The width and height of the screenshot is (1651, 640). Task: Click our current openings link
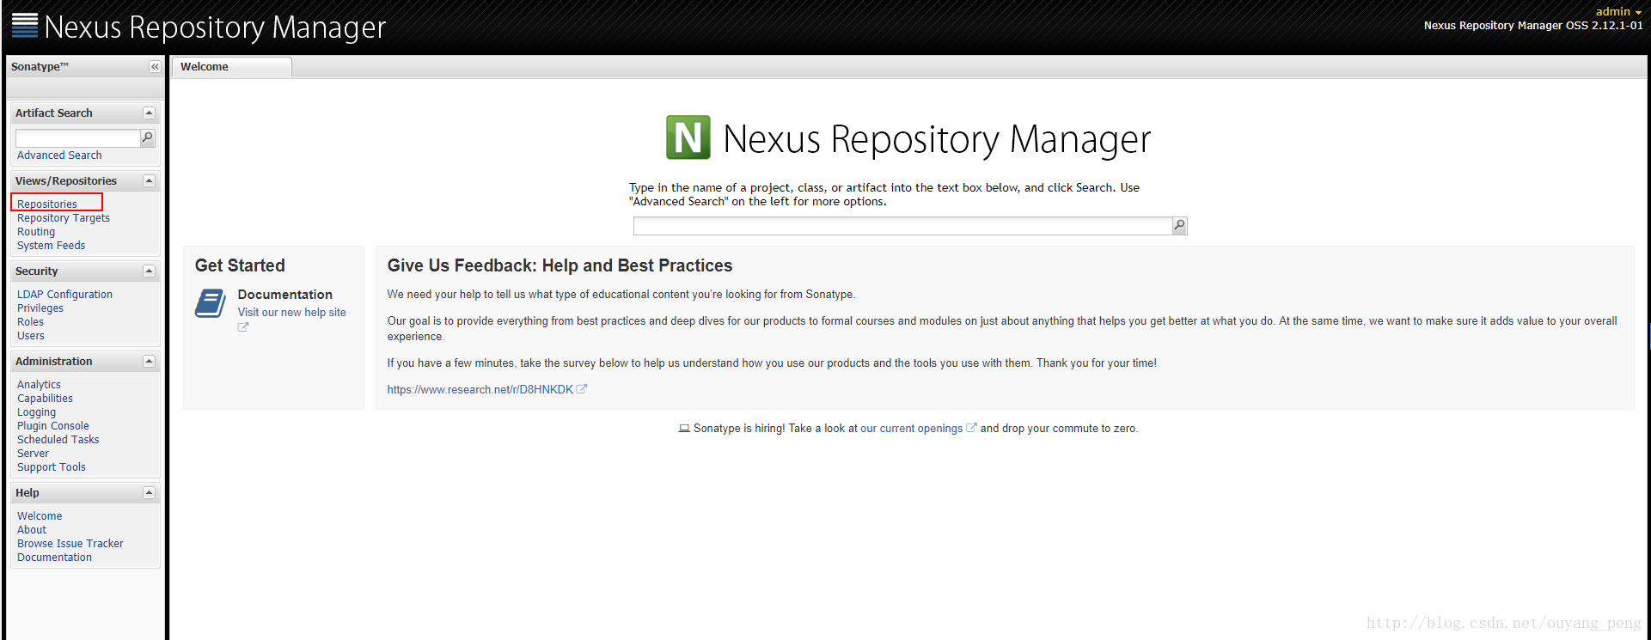coord(912,429)
